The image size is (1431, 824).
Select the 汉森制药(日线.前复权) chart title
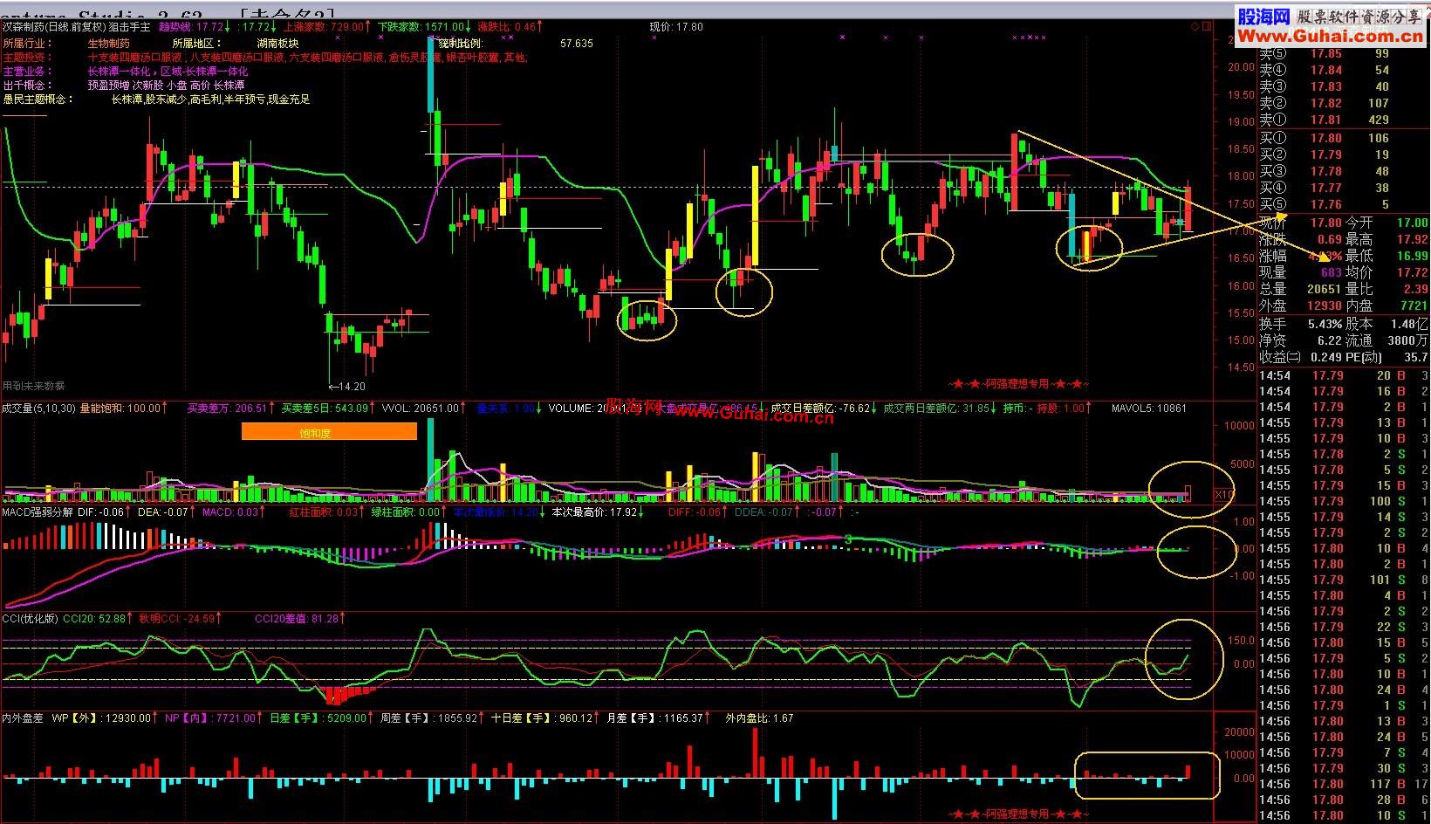(54, 27)
